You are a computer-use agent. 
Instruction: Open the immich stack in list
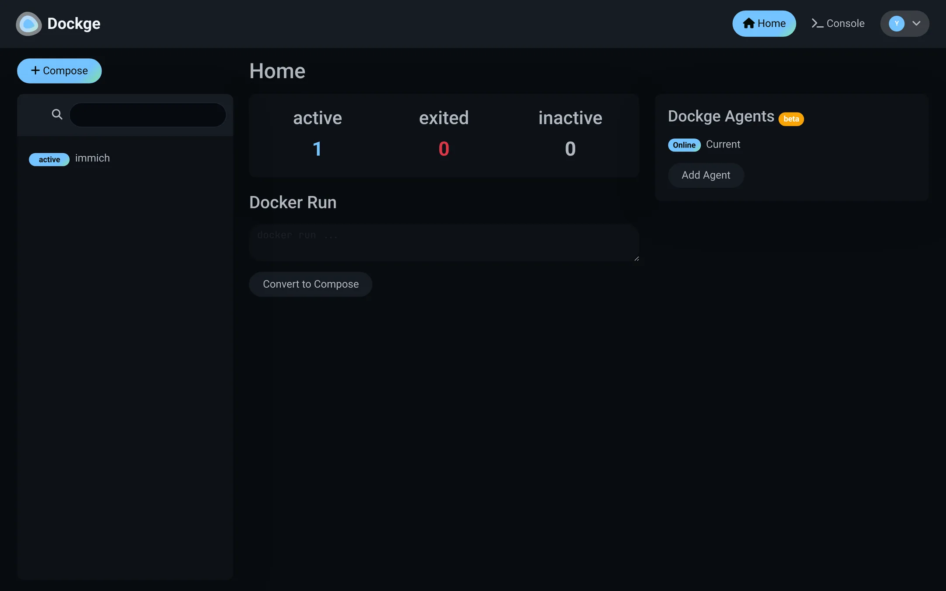[125, 158]
